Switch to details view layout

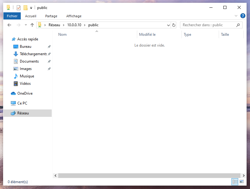point(235,182)
